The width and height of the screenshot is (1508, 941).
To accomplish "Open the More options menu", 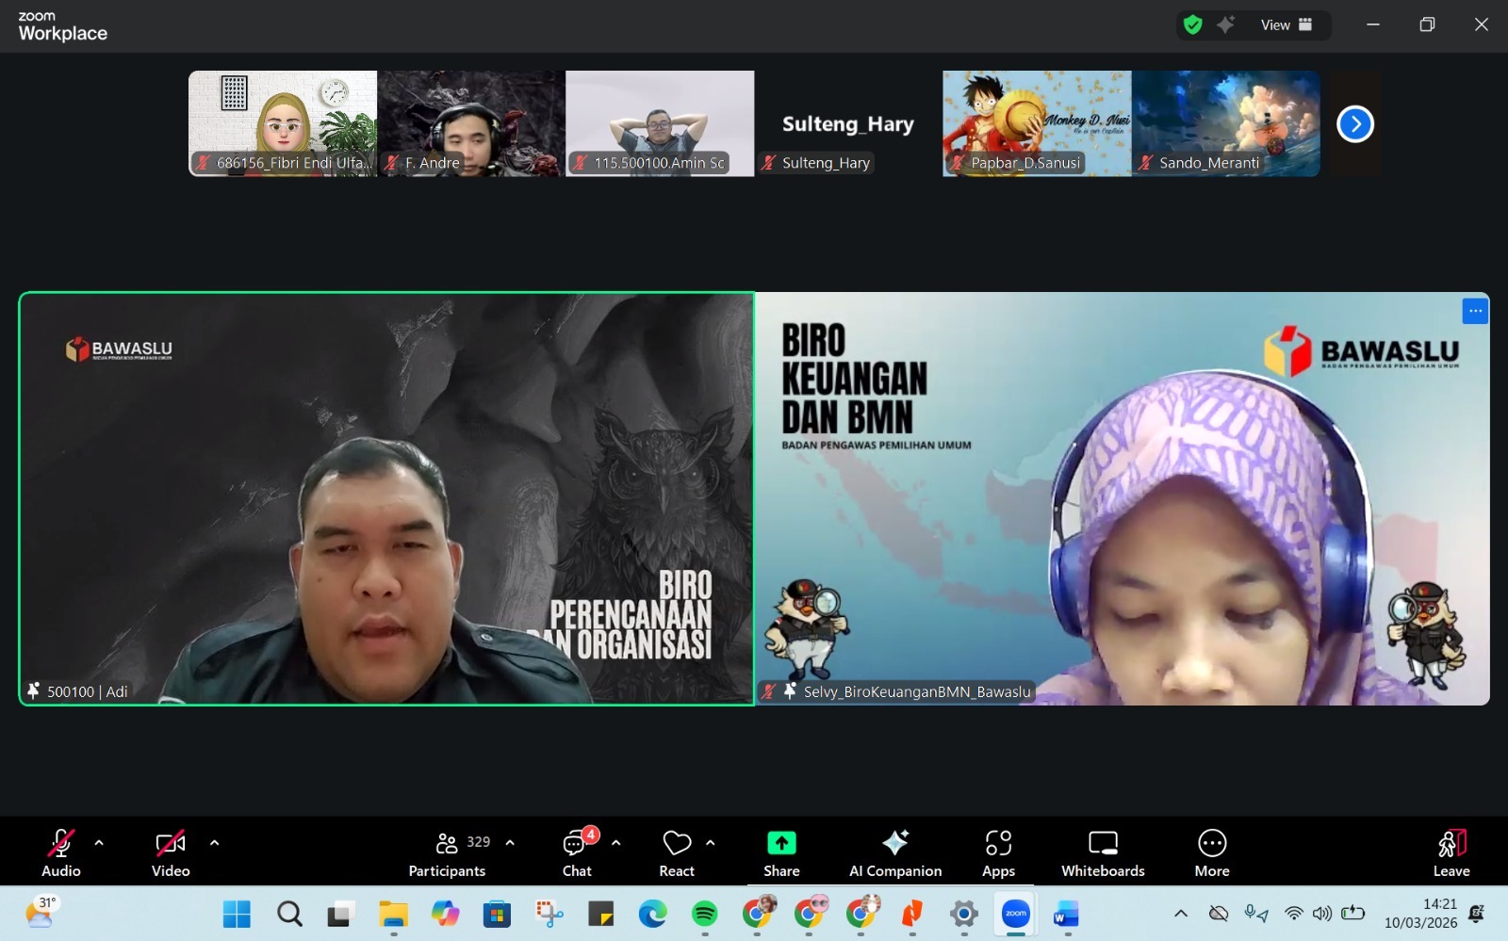I will click(1212, 852).
